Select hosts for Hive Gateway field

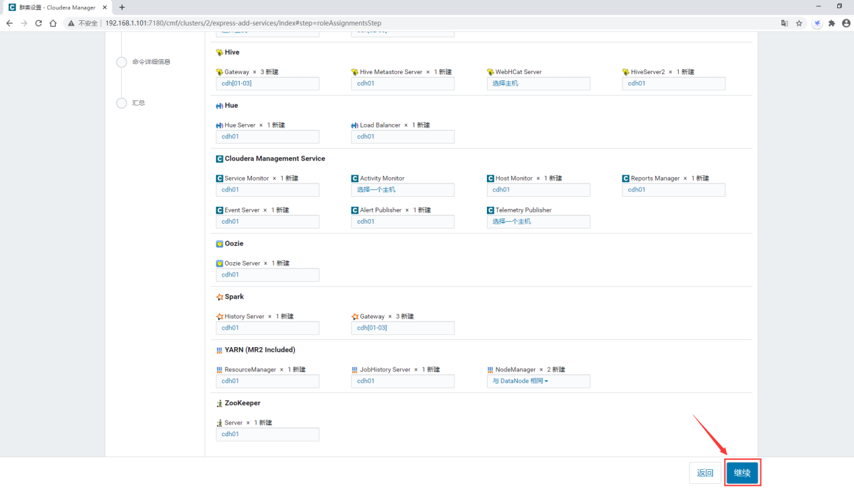click(267, 84)
